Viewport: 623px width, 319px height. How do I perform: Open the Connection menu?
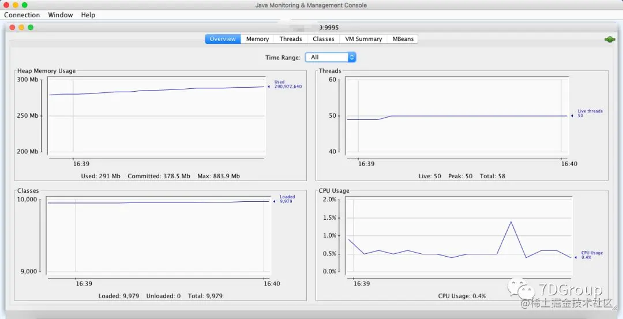coord(22,14)
